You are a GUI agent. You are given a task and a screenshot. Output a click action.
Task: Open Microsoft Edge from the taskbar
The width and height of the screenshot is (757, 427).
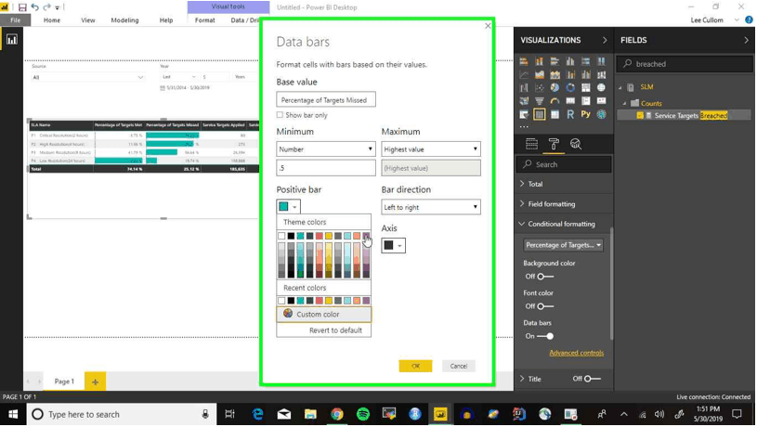tap(258, 414)
